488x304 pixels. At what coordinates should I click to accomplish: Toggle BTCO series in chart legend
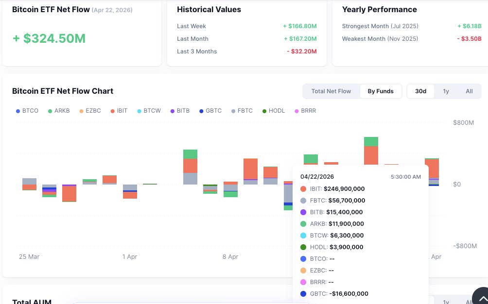[x=27, y=111]
